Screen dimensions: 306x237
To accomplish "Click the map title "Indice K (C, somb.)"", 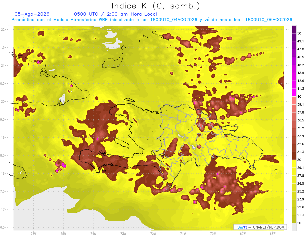I will coord(156,6).
